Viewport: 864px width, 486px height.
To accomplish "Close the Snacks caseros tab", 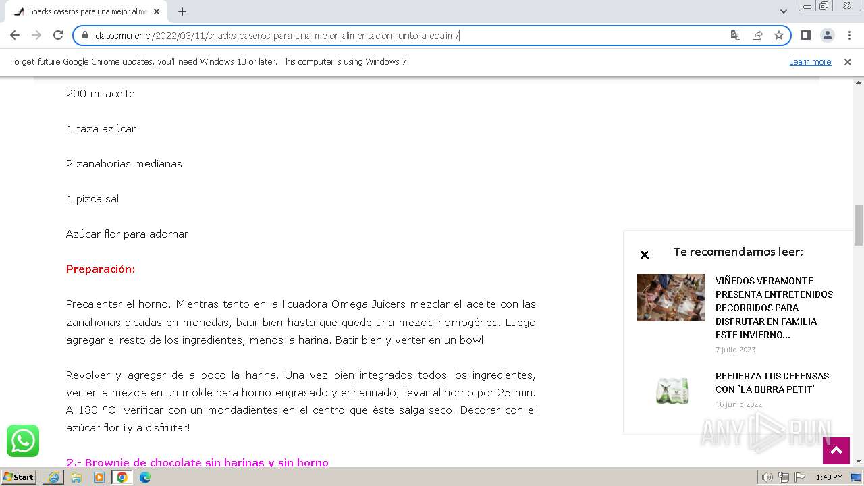I will pos(157,11).
